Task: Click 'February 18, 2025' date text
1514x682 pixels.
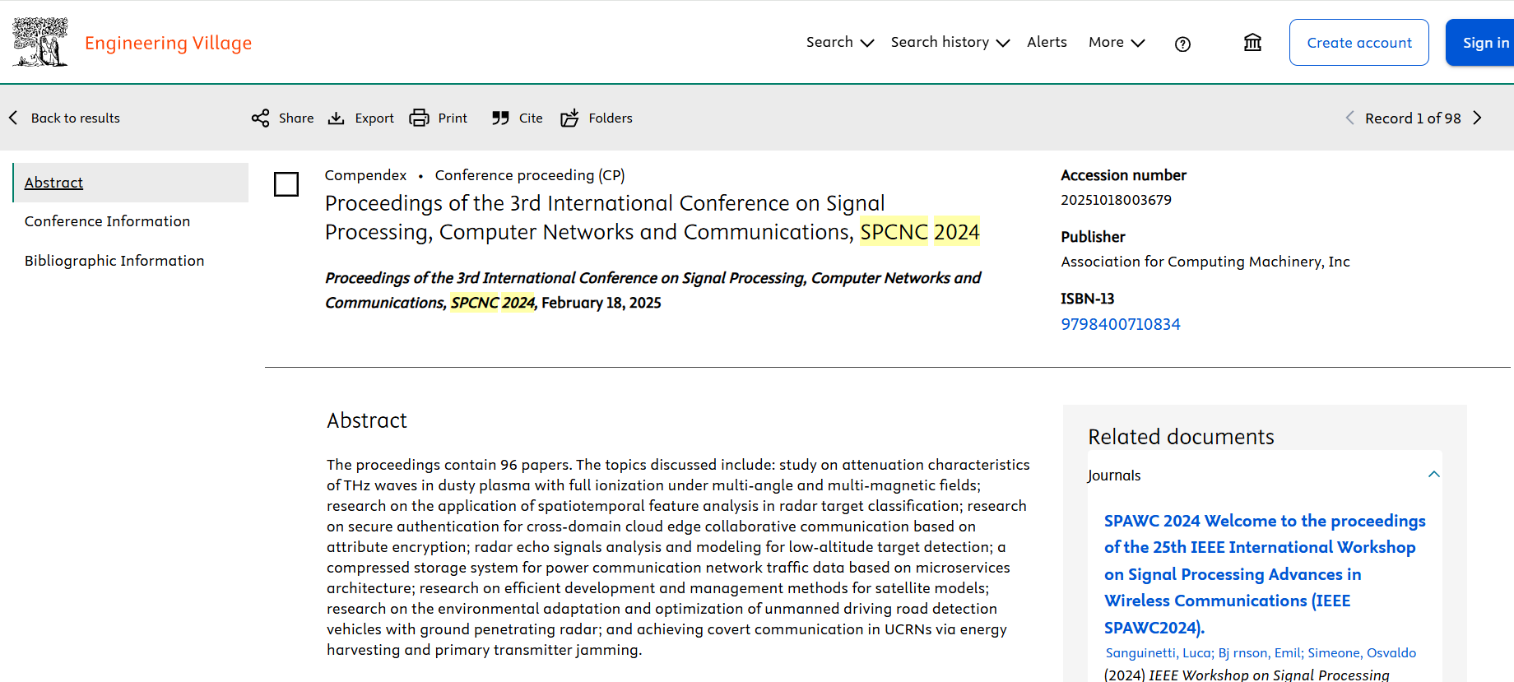Action: (601, 303)
